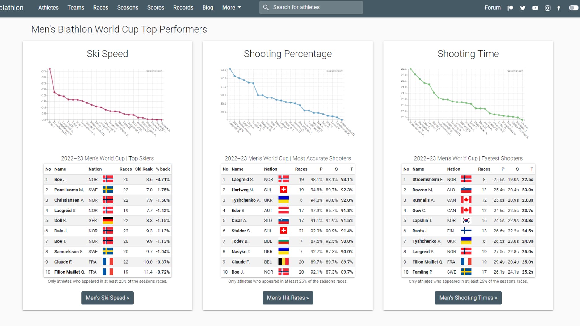Screen dimensions: 580x326
Task: Click Bulgaria flag in Todev B. row
Action: (x=284, y=241)
